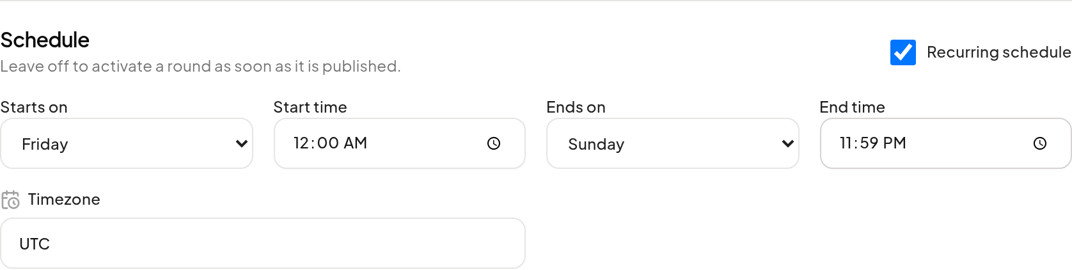Click the chevron arrow in Ends on dropdown

coord(787,144)
